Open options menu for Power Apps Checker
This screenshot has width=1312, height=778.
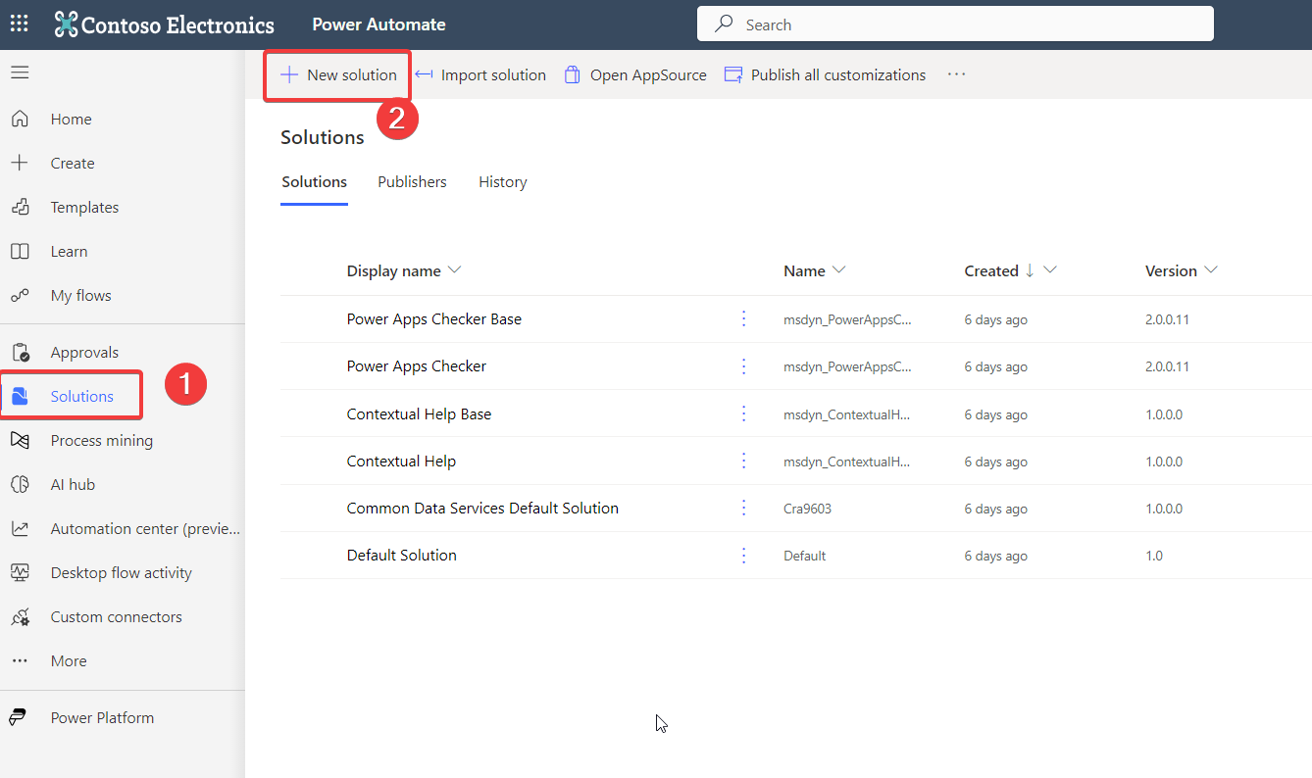(x=743, y=366)
